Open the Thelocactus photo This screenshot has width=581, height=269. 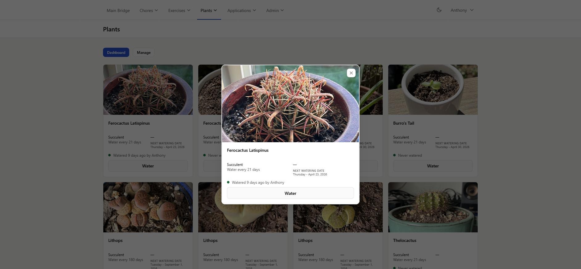pos(433,207)
